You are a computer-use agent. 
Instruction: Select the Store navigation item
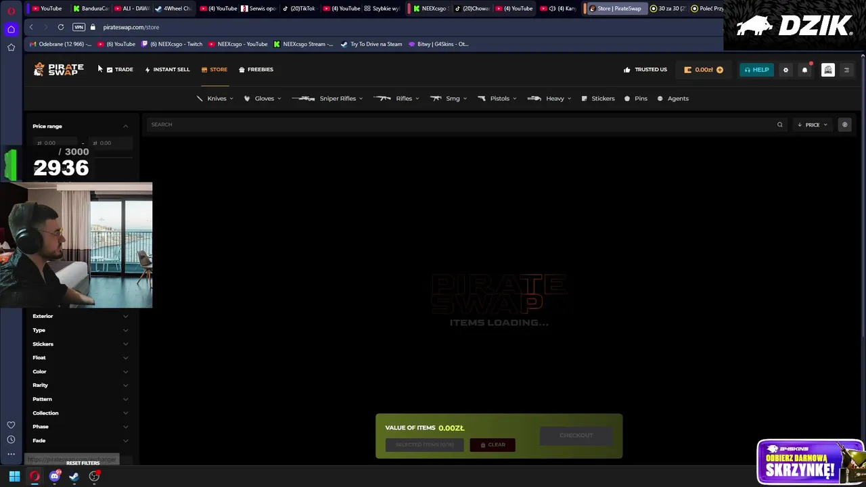(214, 70)
